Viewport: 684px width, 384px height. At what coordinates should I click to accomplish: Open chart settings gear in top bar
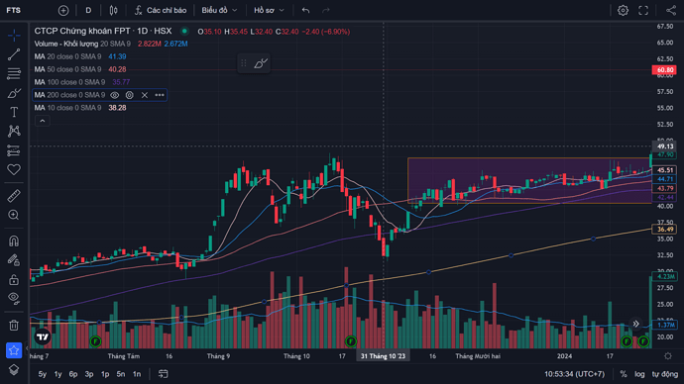tap(623, 11)
